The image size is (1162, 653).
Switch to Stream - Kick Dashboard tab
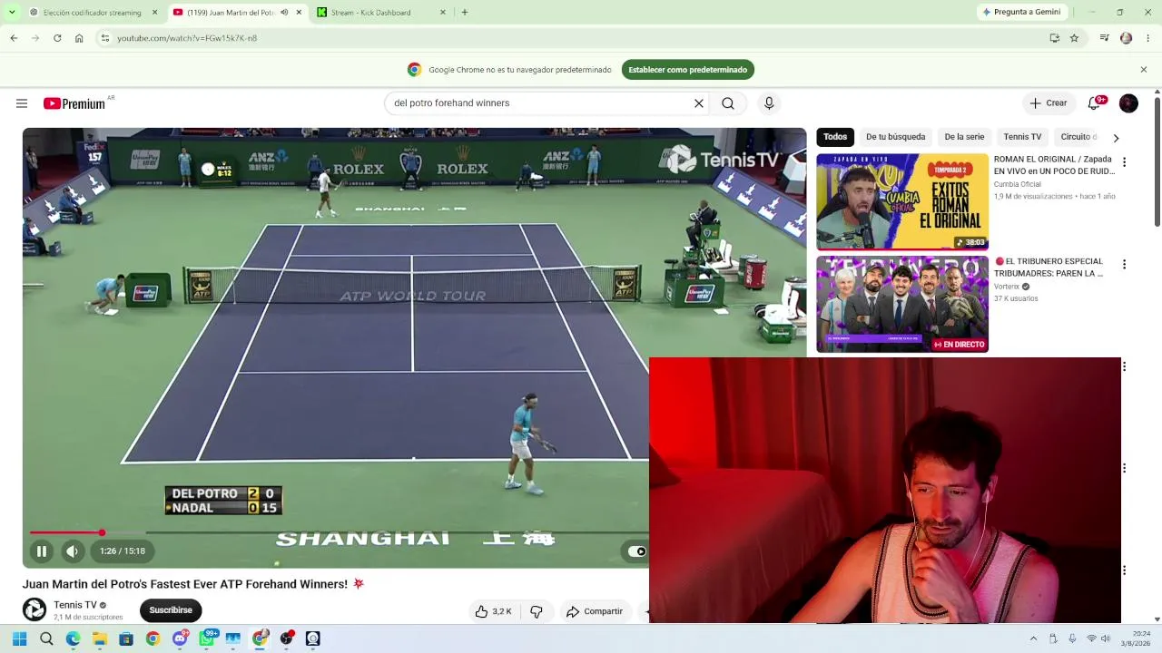click(381, 13)
